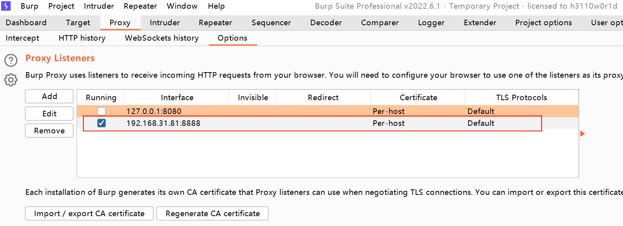Sort by the Invisible column header
623x226 pixels.
[x=253, y=97]
